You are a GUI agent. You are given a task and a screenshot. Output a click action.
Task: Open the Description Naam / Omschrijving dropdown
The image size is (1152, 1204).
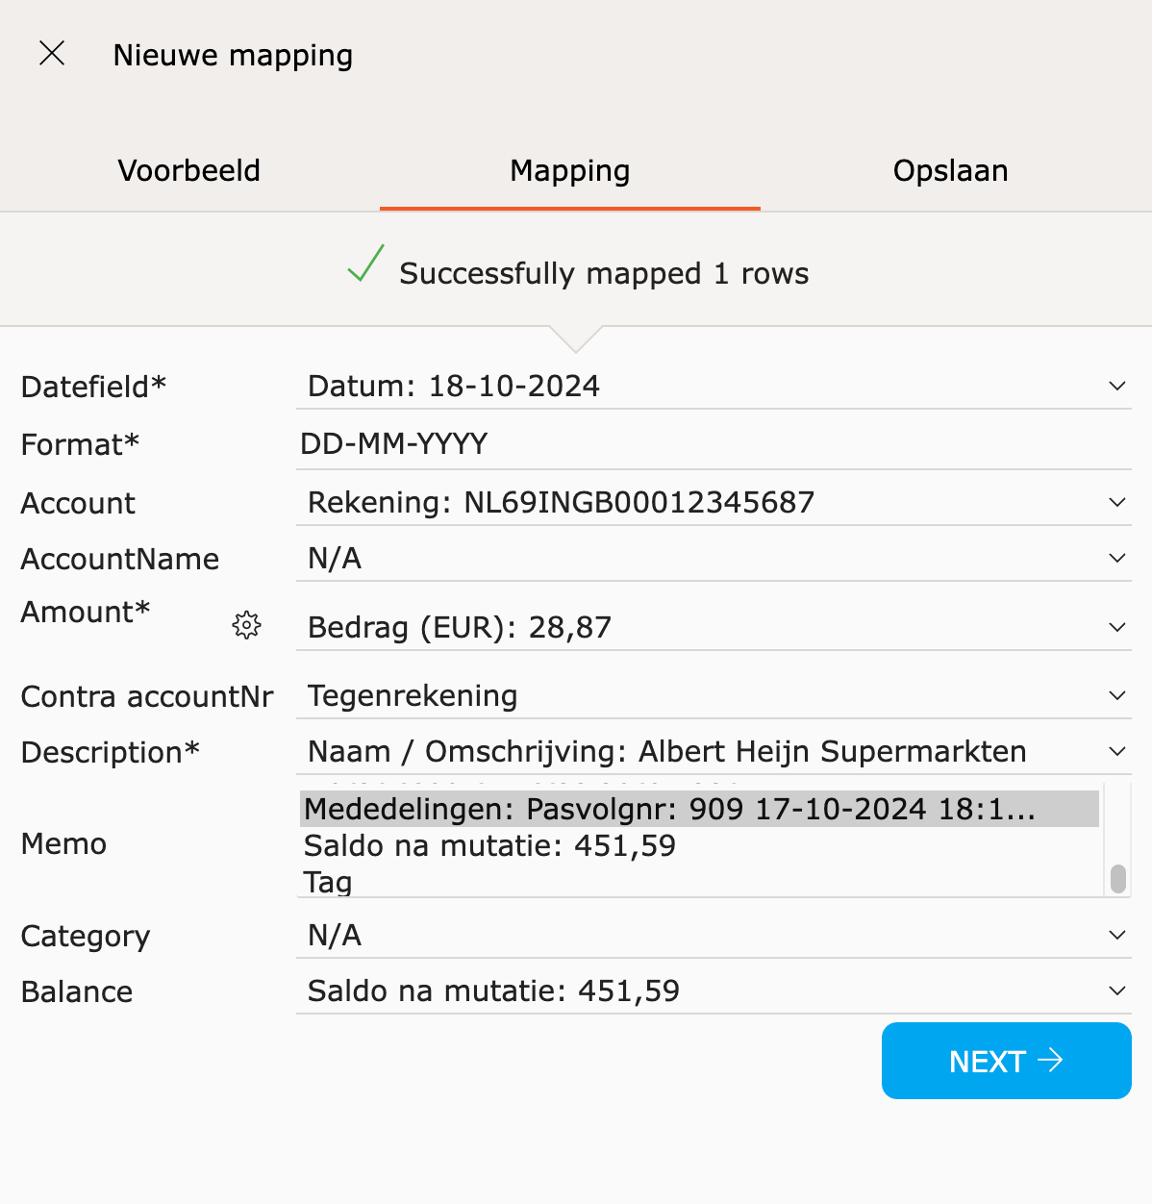(x=714, y=752)
